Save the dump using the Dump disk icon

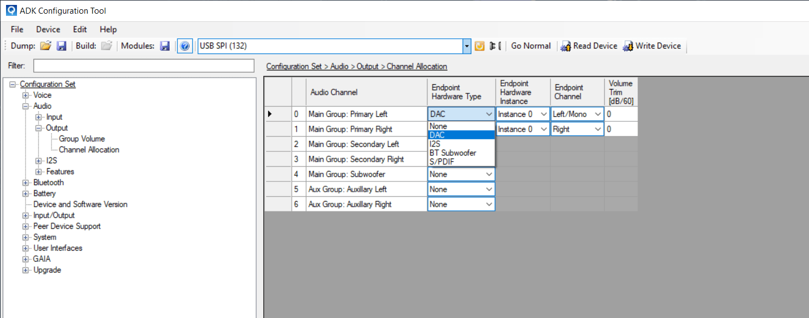click(x=61, y=46)
